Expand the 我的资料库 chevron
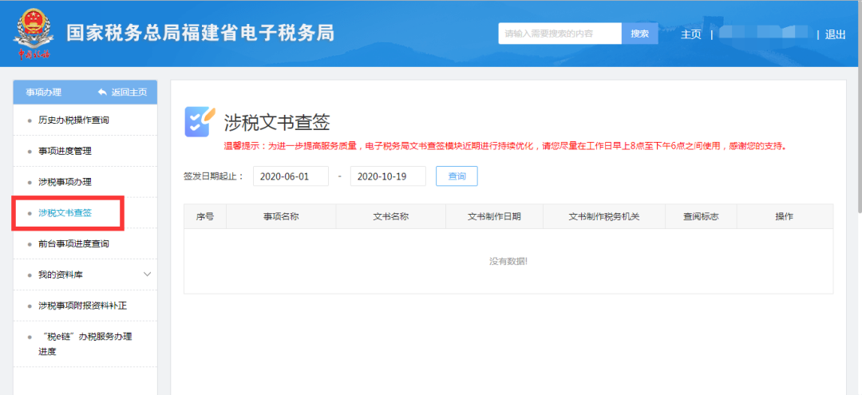Screen dimensions: 862x395 coord(147,275)
